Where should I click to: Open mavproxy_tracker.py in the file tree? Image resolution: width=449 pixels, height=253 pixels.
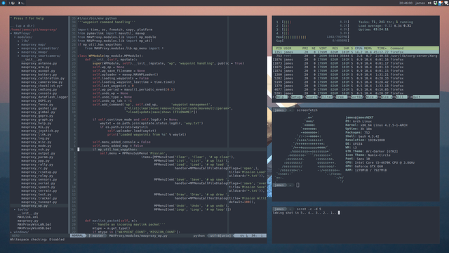tap(39, 198)
